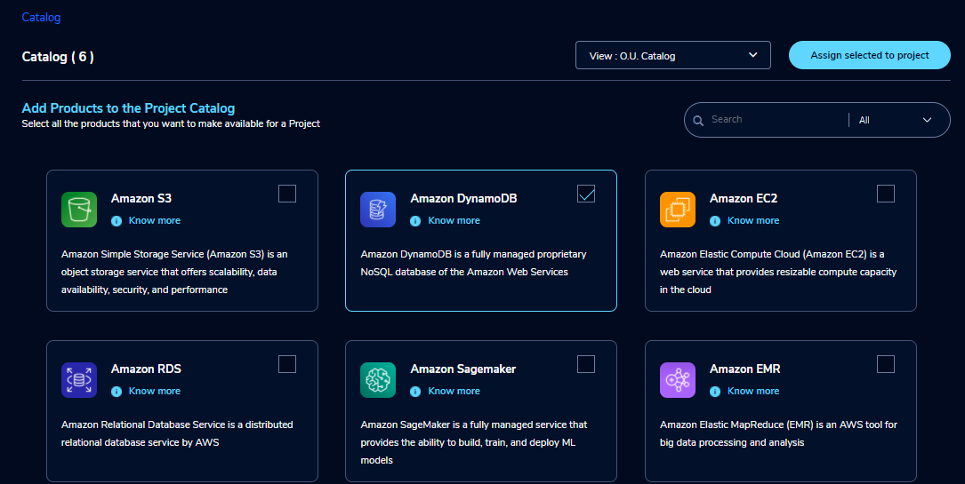Click the 'Select all the products' subtitle
The width and height of the screenshot is (965, 484).
click(x=171, y=123)
